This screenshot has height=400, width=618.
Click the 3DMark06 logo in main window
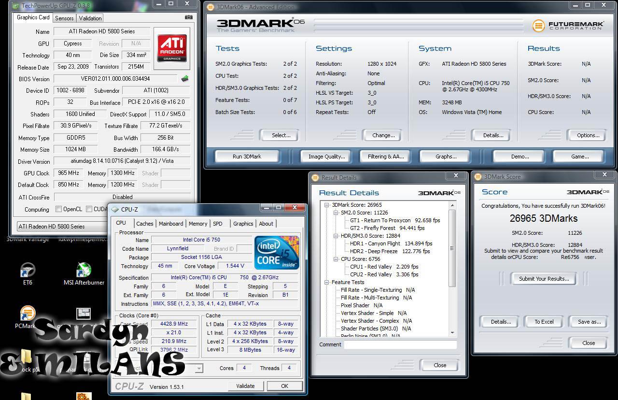(x=261, y=26)
